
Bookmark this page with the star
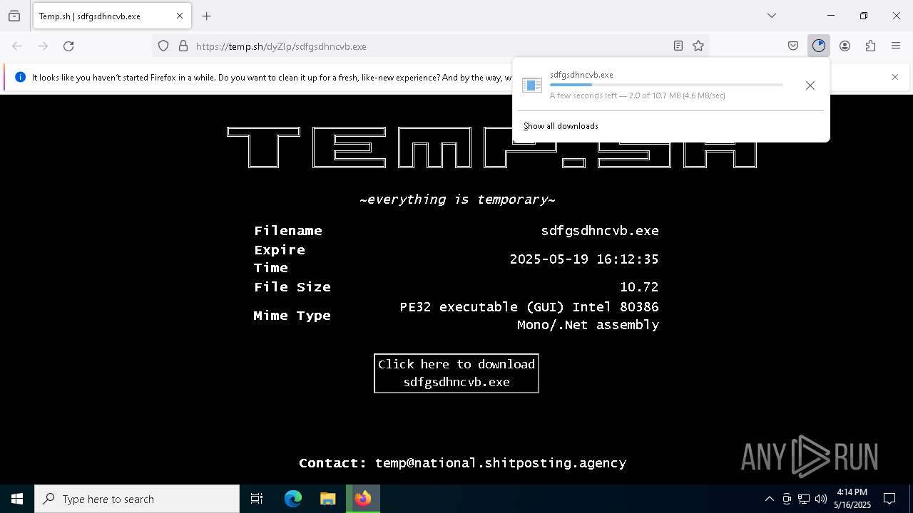pyautogui.click(x=698, y=46)
